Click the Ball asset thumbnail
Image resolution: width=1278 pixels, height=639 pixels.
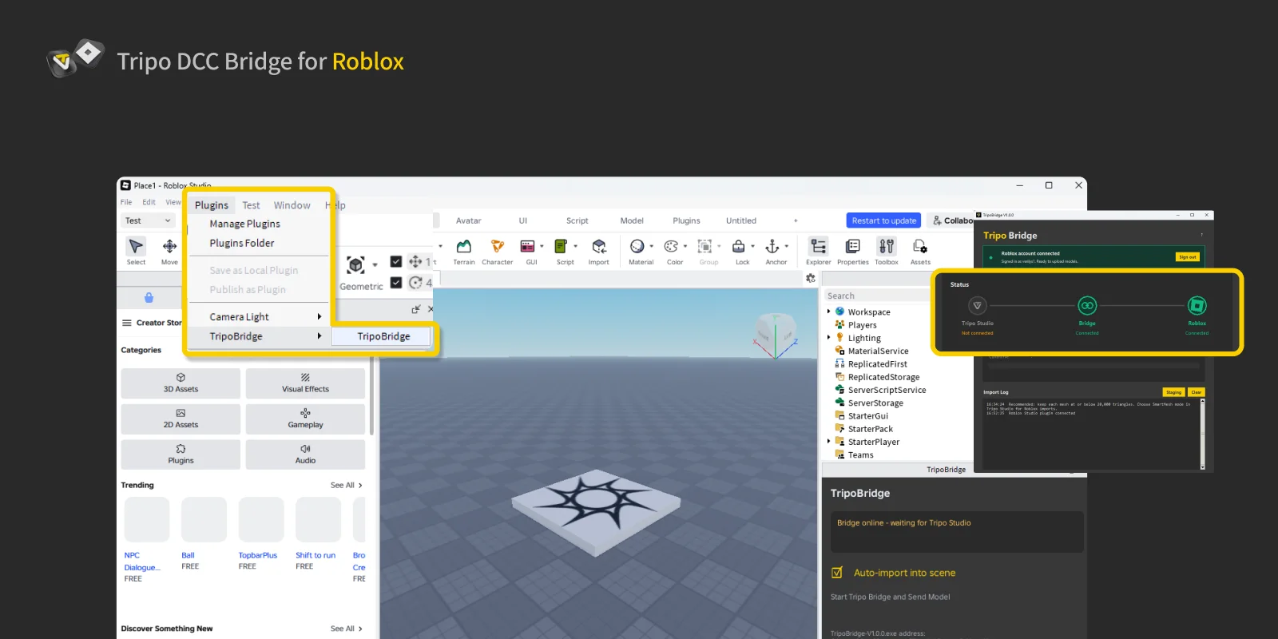[x=204, y=520]
